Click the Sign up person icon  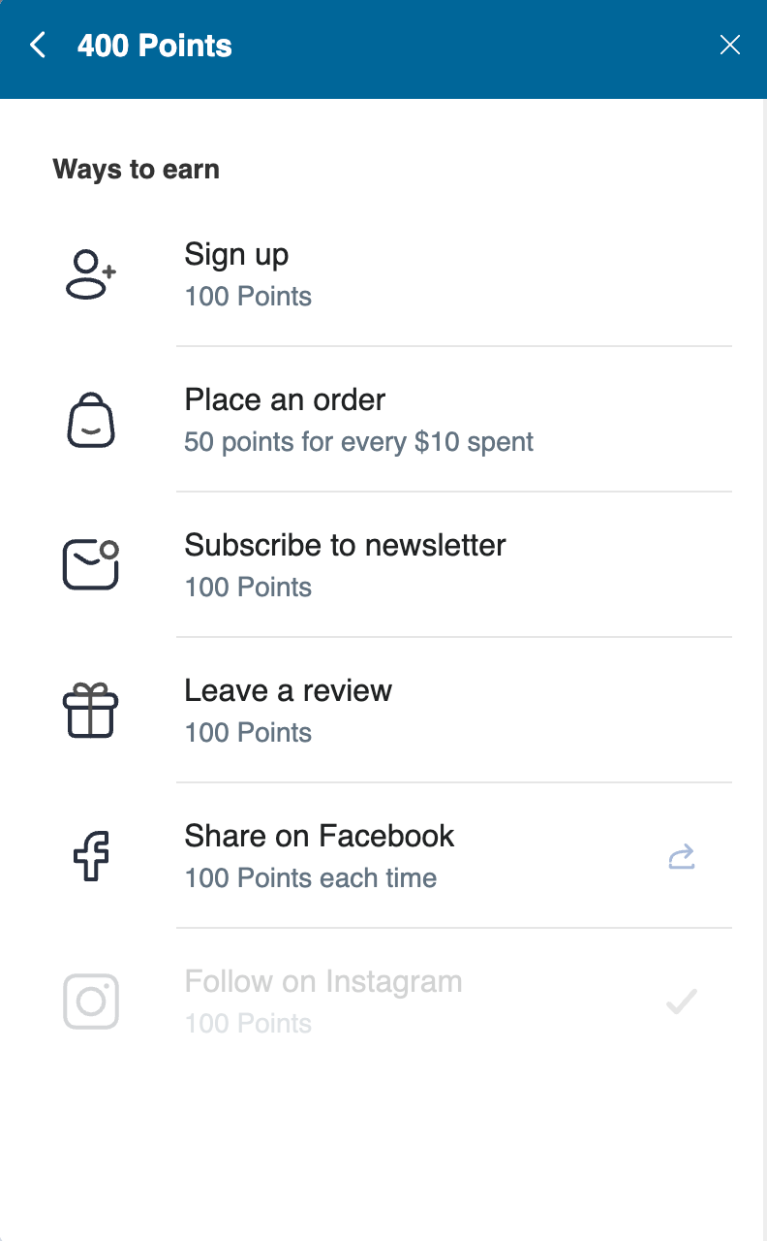point(90,274)
